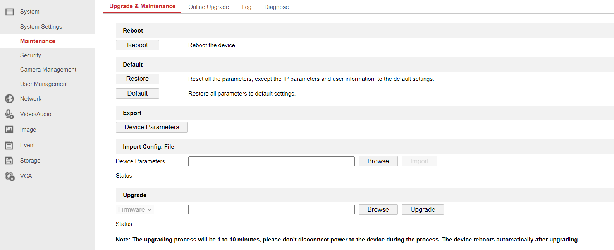Click the firmware Upgrade button
The height and width of the screenshot is (250, 614).
pyautogui.click(x=422, y=210)
